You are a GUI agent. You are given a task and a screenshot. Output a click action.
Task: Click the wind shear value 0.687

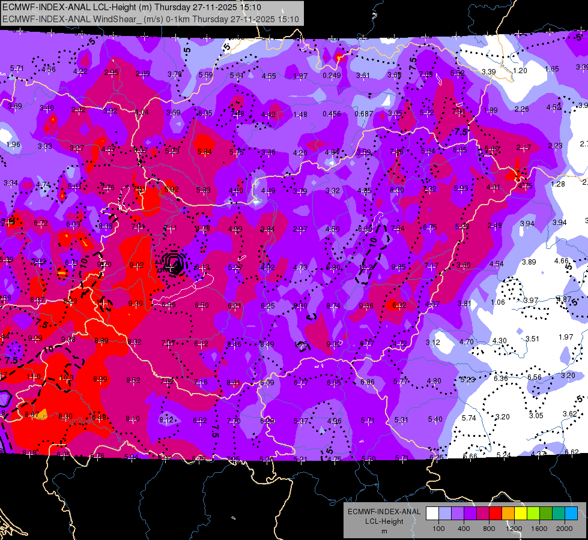coord(364,113)
